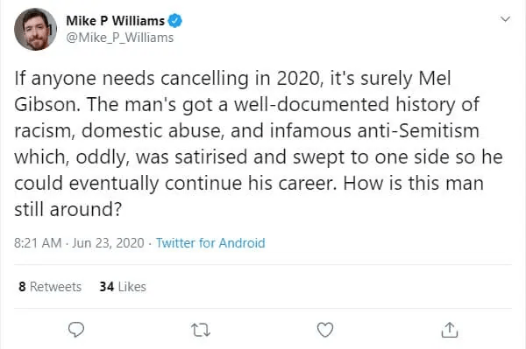Open the Twitter for Android source link

coord(210,242)
